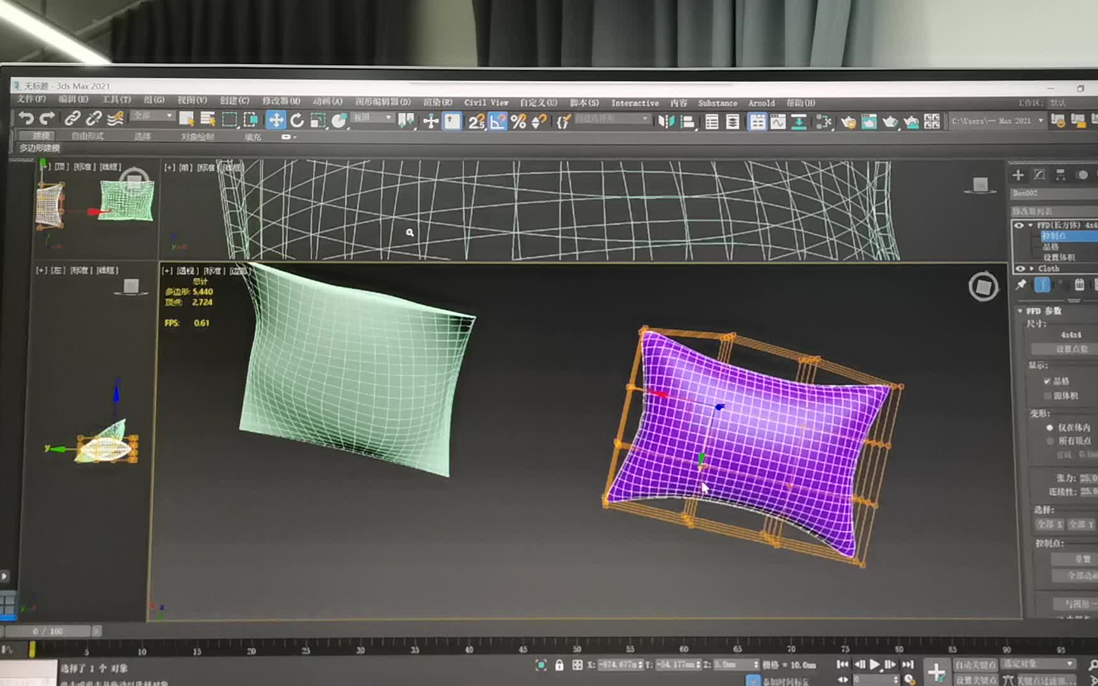Click the Undo arrow icon
The width and height of the screenshot is (1098, 686).
26,118
